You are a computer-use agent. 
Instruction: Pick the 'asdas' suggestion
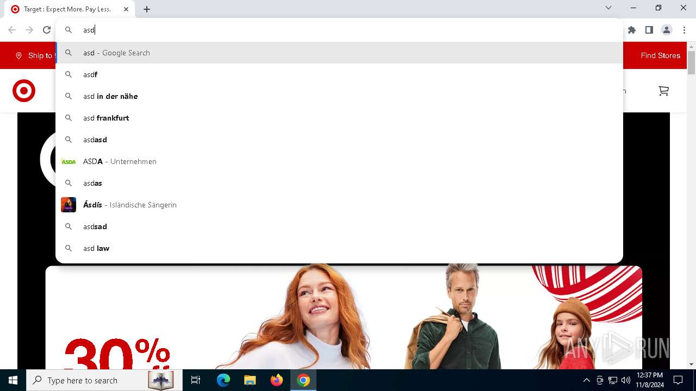(x=339, y=183)
